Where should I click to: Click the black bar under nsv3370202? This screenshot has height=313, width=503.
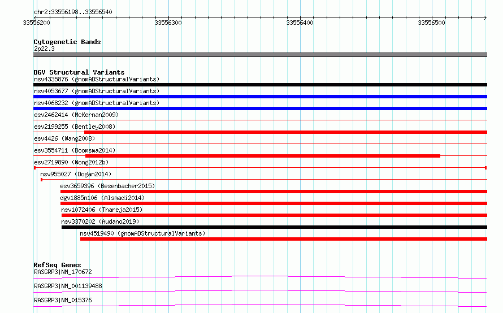click(274, 227)
